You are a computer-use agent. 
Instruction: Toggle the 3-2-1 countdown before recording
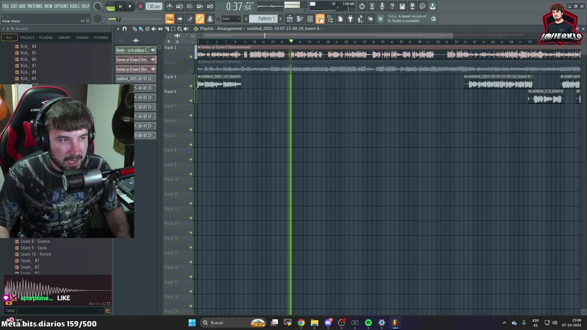189,6
